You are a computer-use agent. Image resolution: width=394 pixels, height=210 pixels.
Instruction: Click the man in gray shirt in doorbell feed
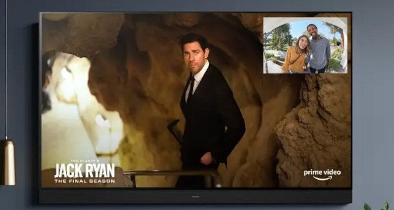[x=320, y=49]
